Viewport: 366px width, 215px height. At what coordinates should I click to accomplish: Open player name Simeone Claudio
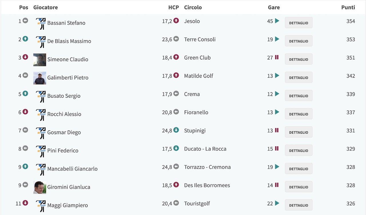click(x=68, y=59)
